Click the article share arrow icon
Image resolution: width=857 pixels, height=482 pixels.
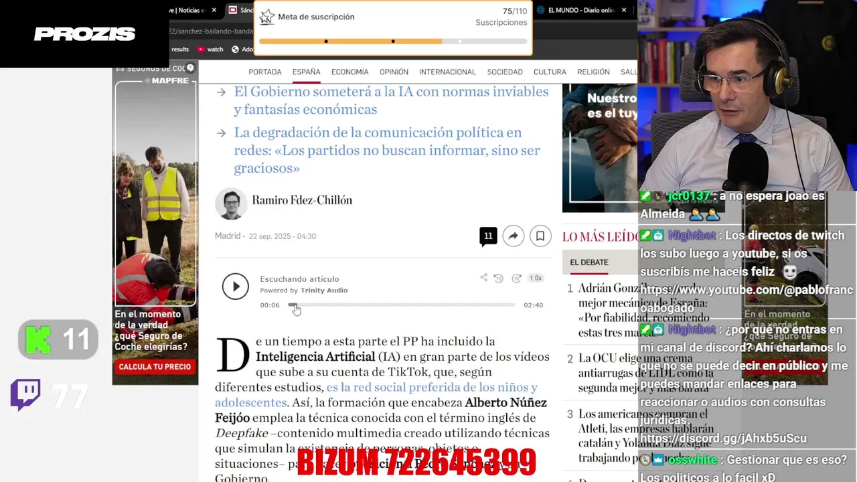[x=514, y=236]
